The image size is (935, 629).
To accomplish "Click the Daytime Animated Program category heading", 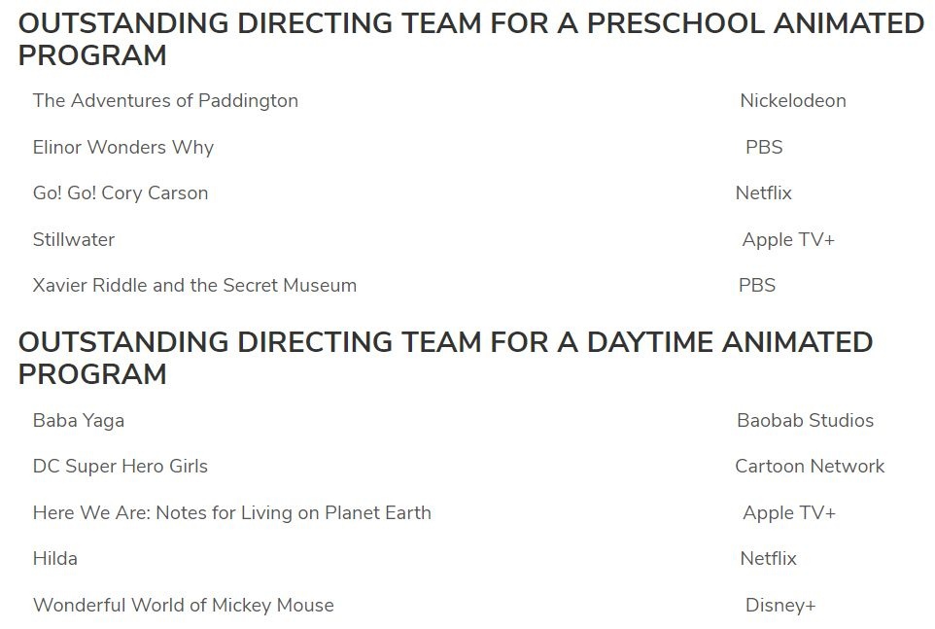I will [x=445, y=358].
